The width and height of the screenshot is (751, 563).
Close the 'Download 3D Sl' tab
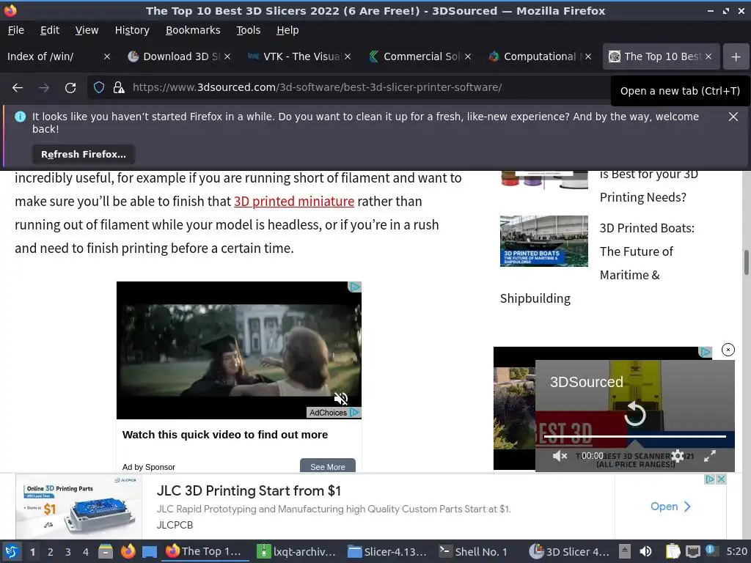tap(227, 56)
